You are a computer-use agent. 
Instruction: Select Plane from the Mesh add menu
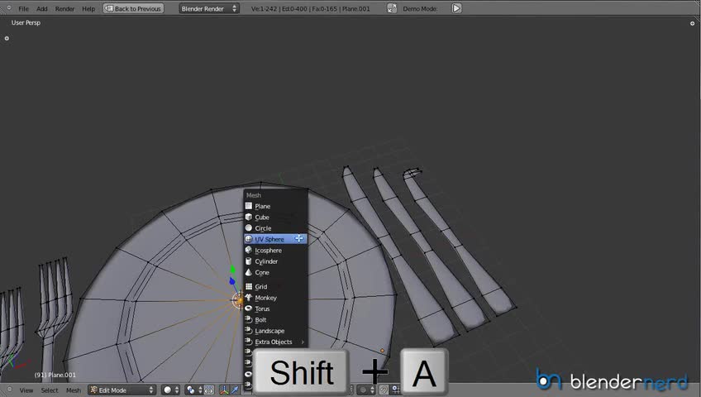pyautogui.click(x=275, y=206)
